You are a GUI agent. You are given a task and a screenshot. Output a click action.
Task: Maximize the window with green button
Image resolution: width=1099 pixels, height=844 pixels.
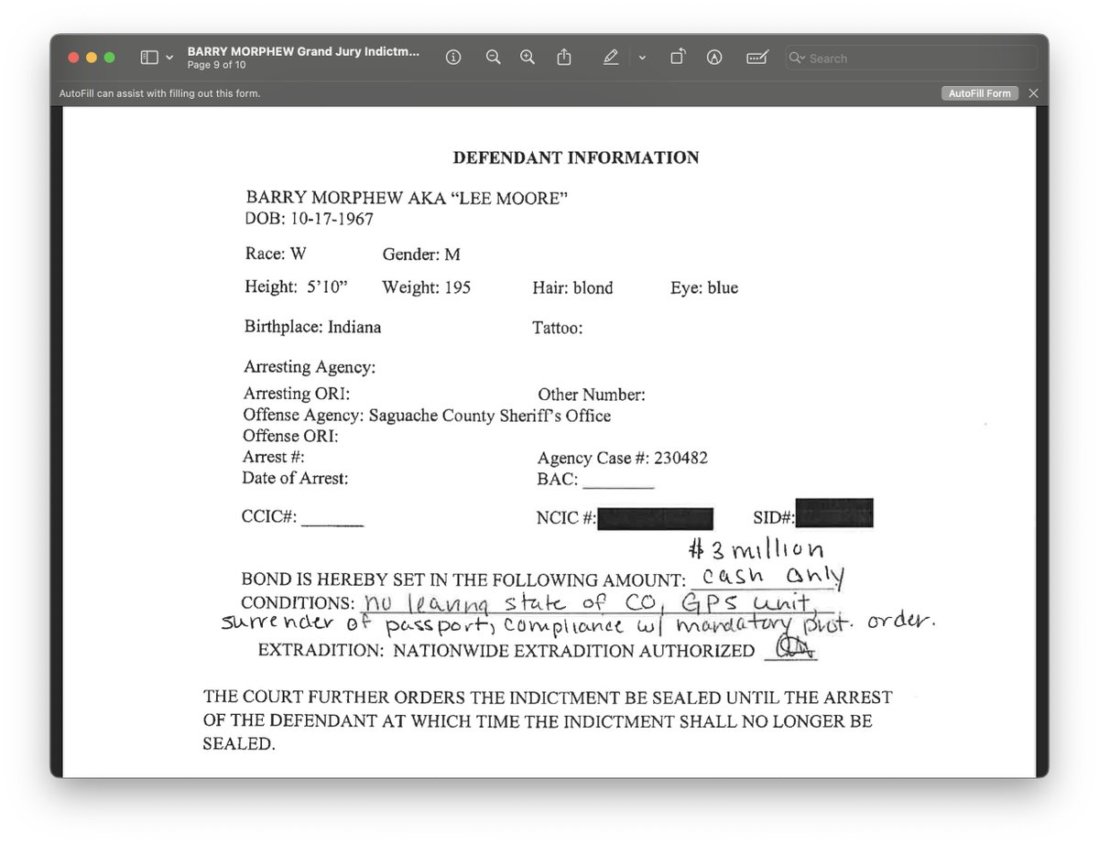point(110,58)
